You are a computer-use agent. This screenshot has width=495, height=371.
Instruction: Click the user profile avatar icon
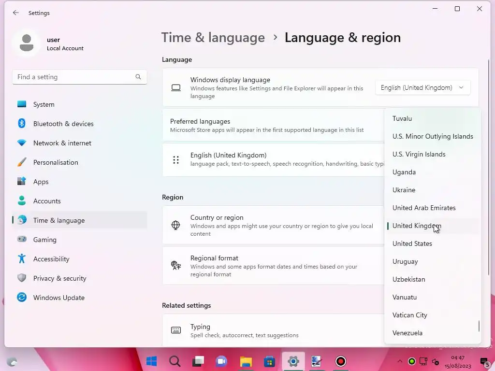27,43
